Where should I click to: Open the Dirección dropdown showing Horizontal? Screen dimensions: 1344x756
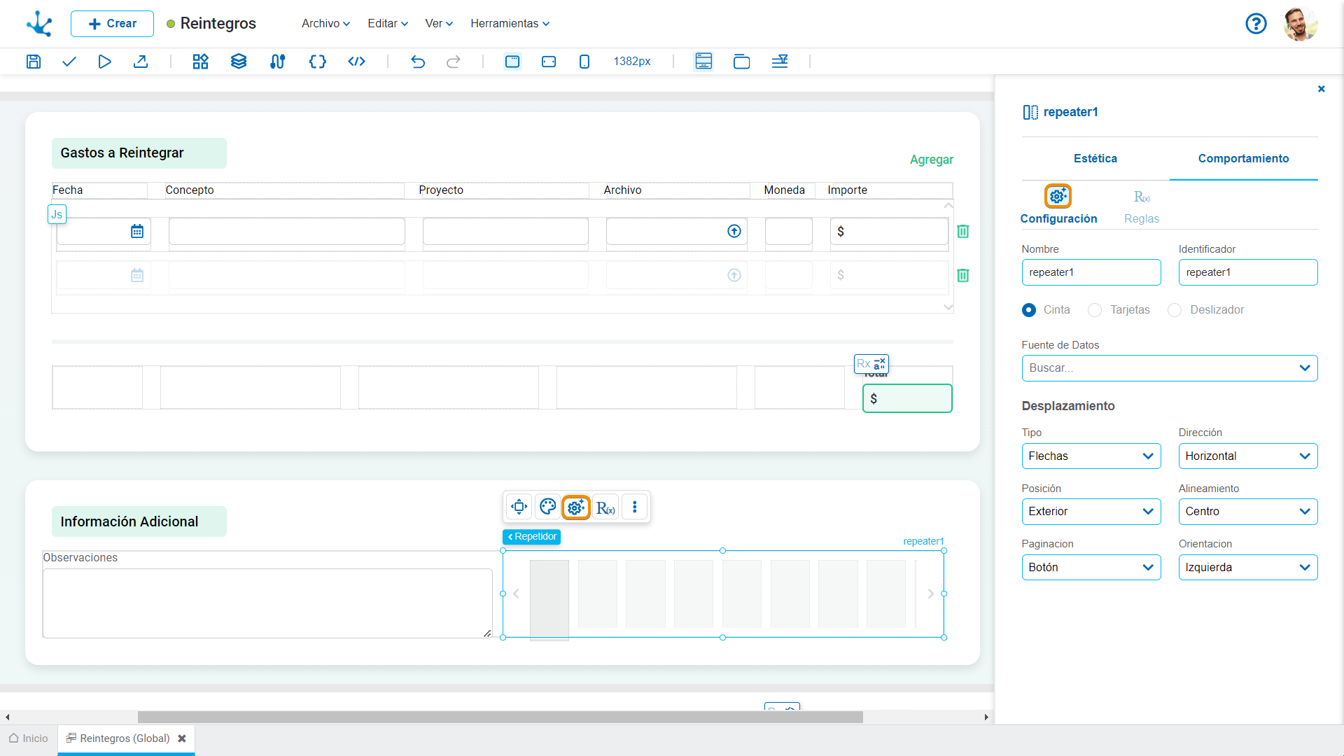coord(1248,456)
